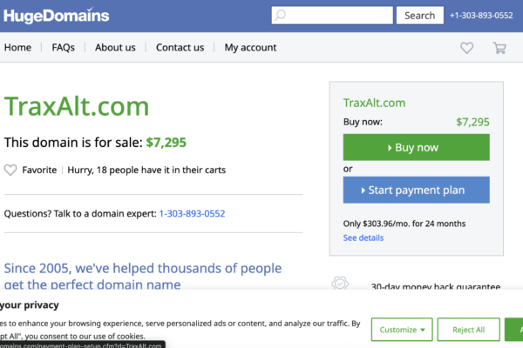The width and height of the screenshot is (523, 348).
Task: Expand the Customize cookie options dropdown
Action: (x=401, y=330)
